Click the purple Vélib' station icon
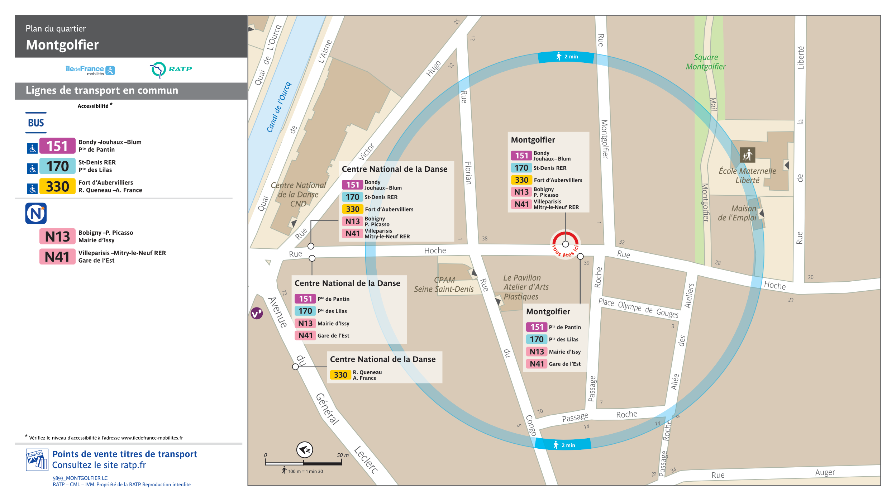Image resolution: width=896 pixels, height=501 pixels. pos(257,314)
